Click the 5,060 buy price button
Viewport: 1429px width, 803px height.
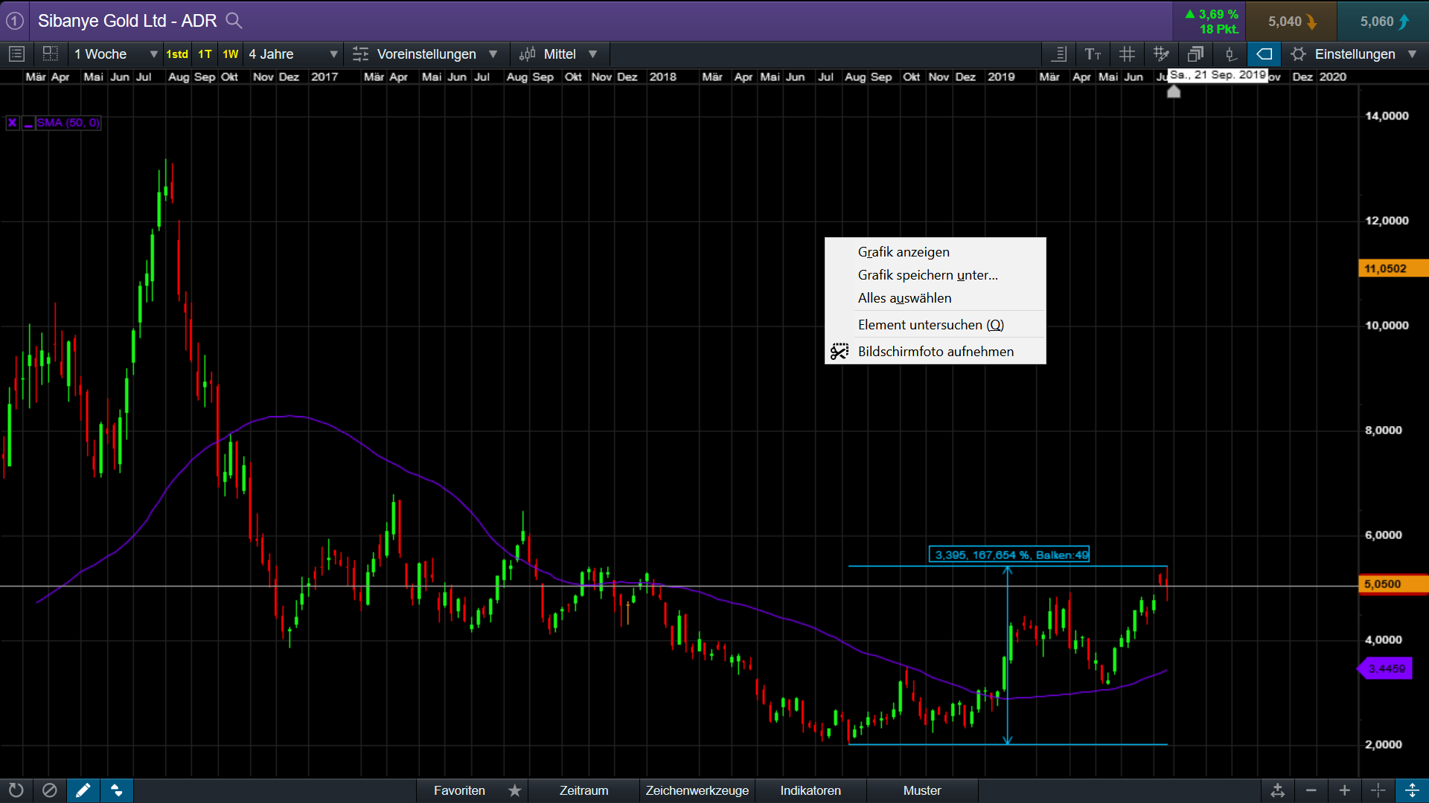coord(1382,22)
